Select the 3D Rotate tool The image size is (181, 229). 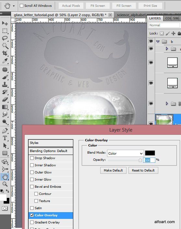point(5,162)
